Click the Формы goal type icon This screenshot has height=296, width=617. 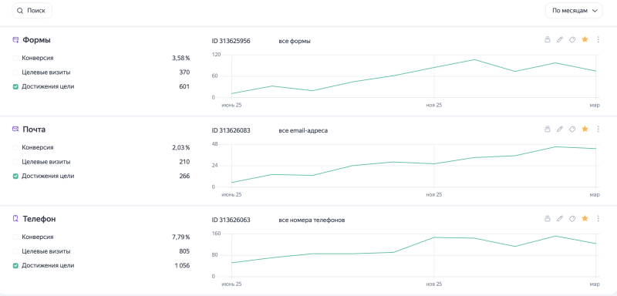pos(15,40)
